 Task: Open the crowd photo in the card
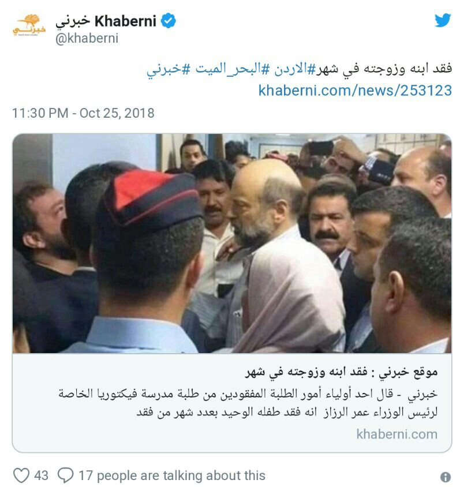pyautogui.click(x=232, y=243)
